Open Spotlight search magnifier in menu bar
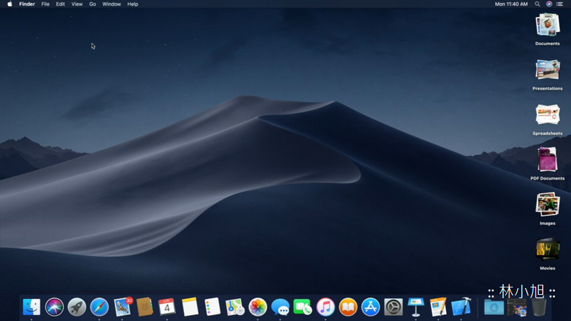This screenshot has width=571, height=321. [x=537, y=4]
